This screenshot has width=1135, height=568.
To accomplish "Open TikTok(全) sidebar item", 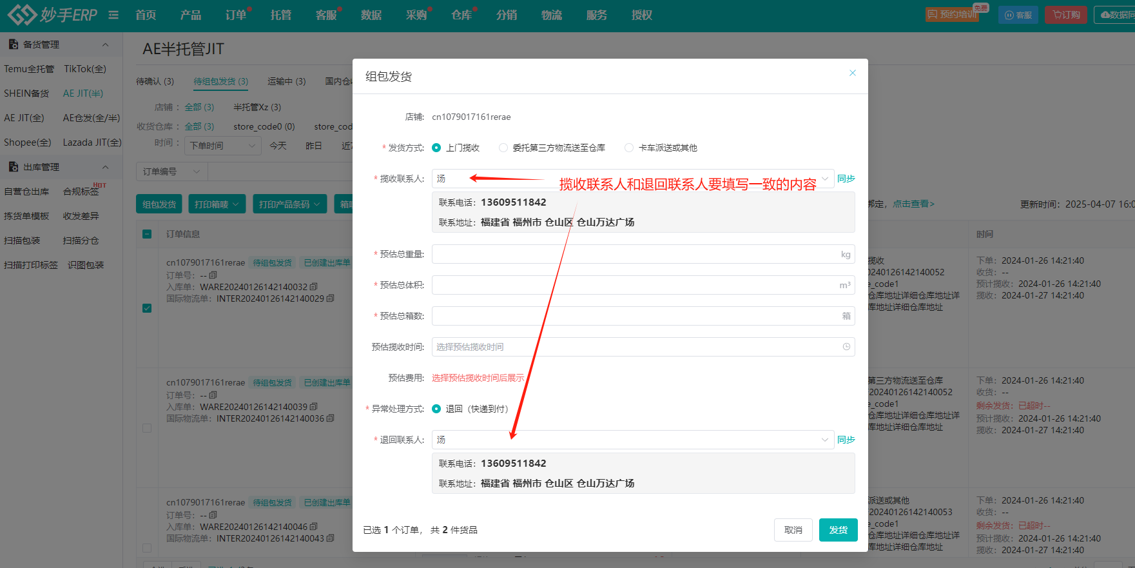I will tap(85, 69).
